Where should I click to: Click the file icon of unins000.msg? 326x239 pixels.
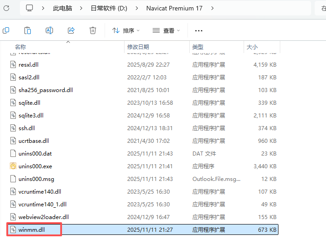[x=13, y=179]
